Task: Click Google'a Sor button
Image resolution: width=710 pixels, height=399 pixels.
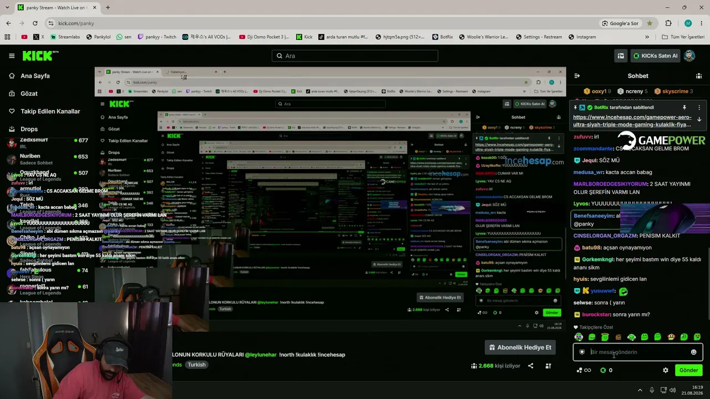Action: pyautogui.click(x=620, y=23)
